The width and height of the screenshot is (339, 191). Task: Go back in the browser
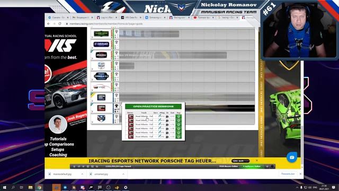tap(49, 23)
